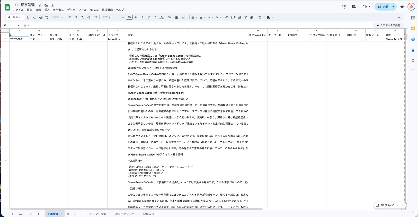Add a new sheet with plus button
The width and height of the screenshot is (418, 217).
click(12, 214)
